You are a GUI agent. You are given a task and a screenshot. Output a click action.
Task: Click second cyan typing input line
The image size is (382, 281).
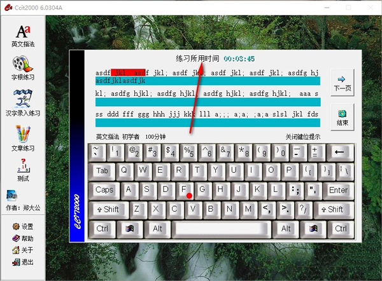pos(208,102)
